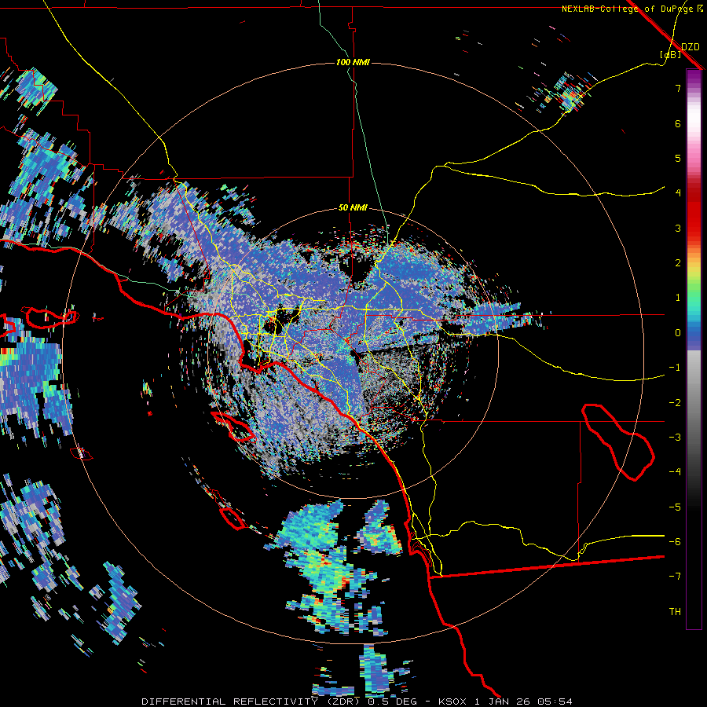Image resolution: width=707 pixels, height=707 pixels.
Task: Click the [dB] unit label
Action: pyautogui.click(x=671, y=54)
